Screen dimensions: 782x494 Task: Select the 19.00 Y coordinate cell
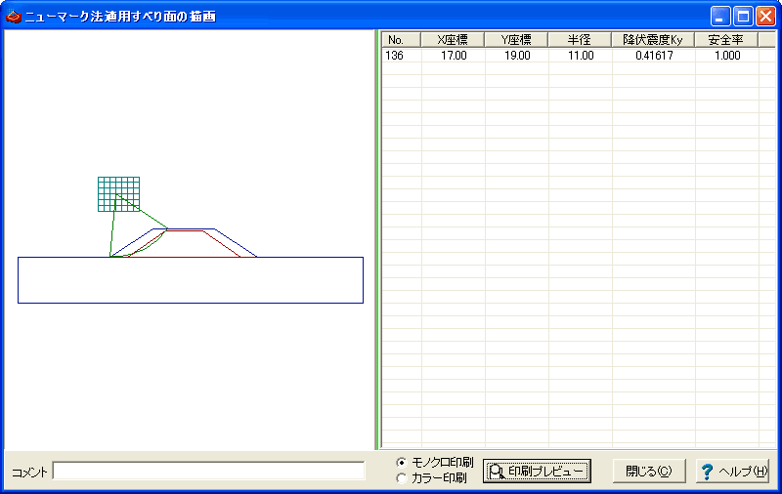(x=517, y=56)
